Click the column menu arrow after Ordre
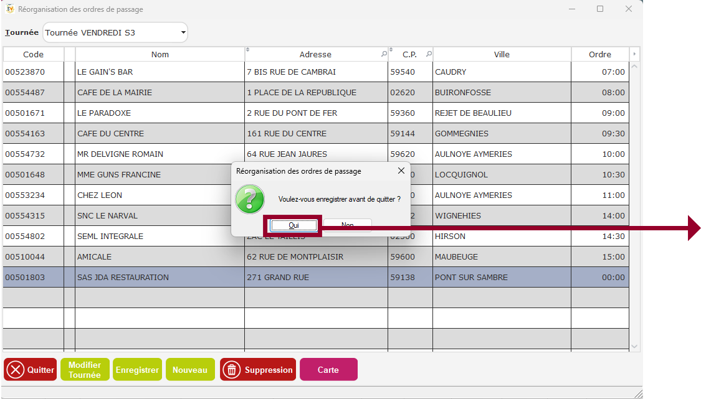The width and height of the screenshot is (706, 399). tap(634, 54)
